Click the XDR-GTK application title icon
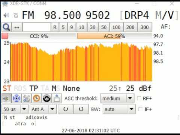This screenshot has height=135, width=180. (5, 4)
